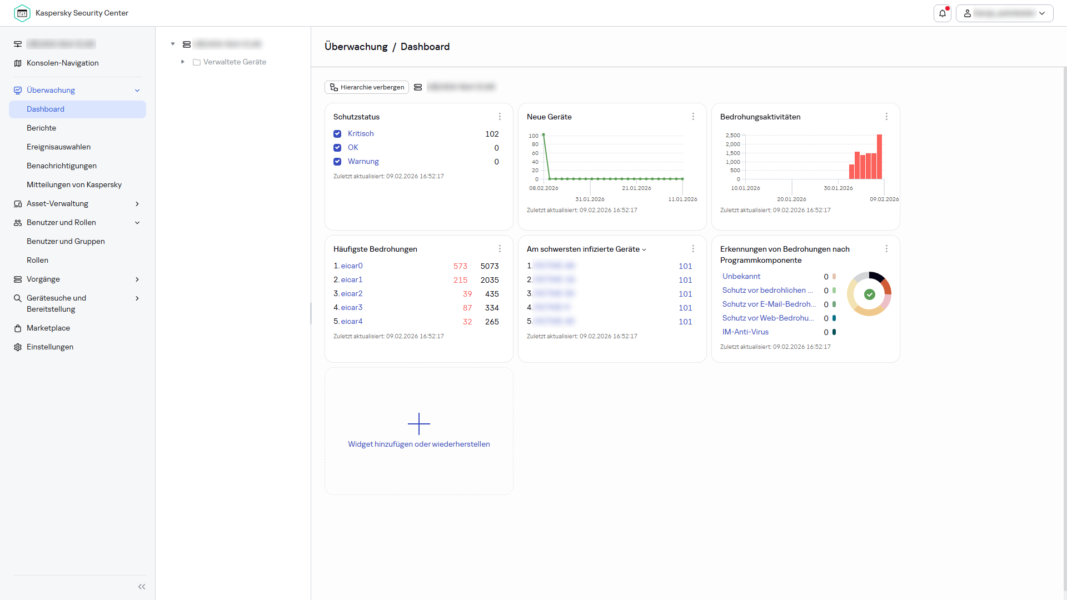Open the notifications bell icon
This screenshot has width=1067, height=600.
coord(942,13)
